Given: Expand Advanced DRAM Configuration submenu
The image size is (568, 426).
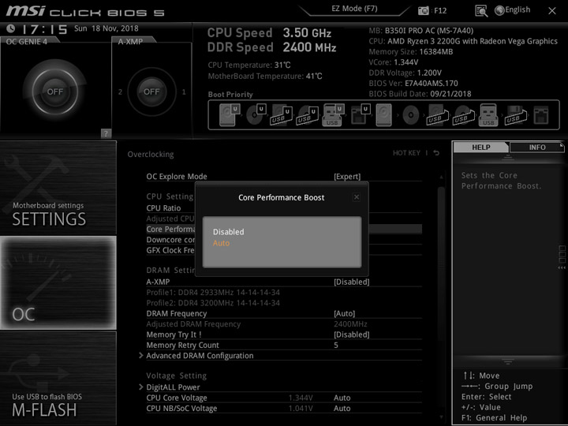Looking at the screenshot, I should (x=200, y=356).
